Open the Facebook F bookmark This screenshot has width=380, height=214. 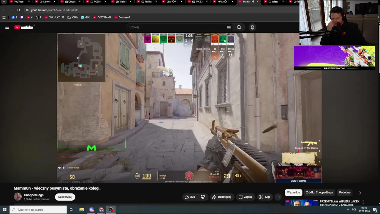tap(14, 18)
